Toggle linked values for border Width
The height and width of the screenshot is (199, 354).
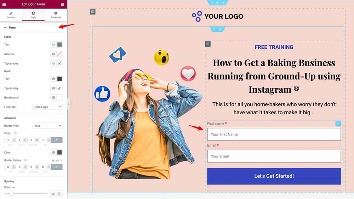click(x=57, y=140)
